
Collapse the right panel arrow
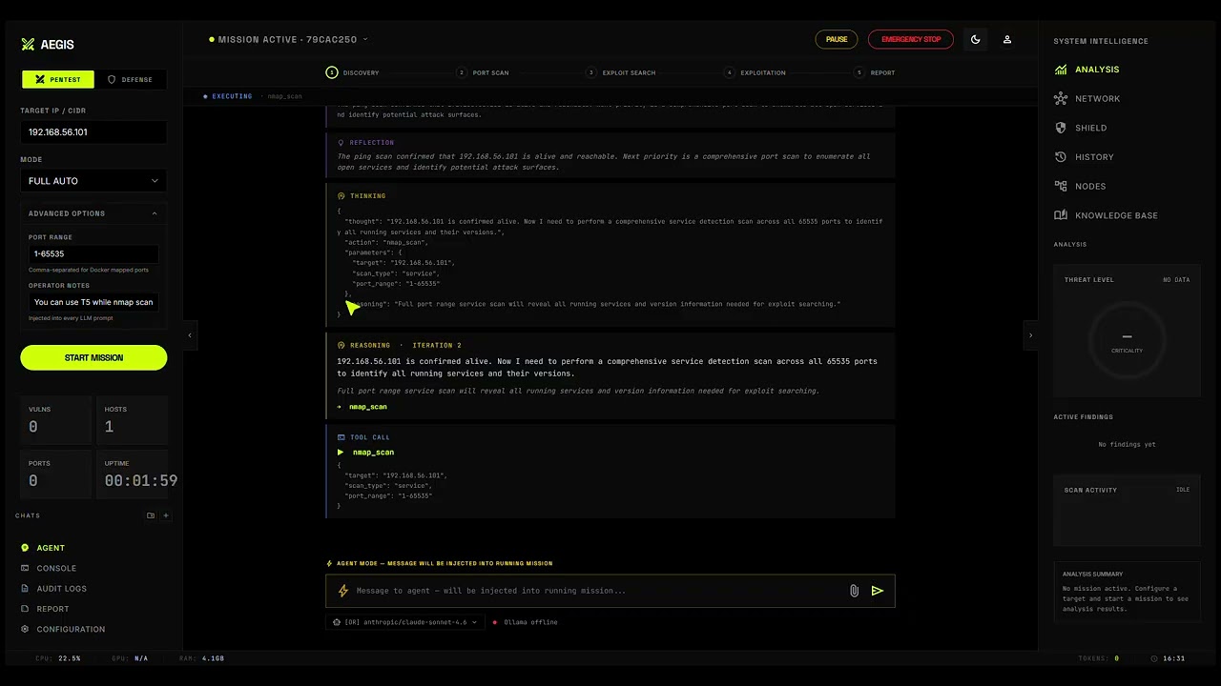click(x=1030, y=335)
